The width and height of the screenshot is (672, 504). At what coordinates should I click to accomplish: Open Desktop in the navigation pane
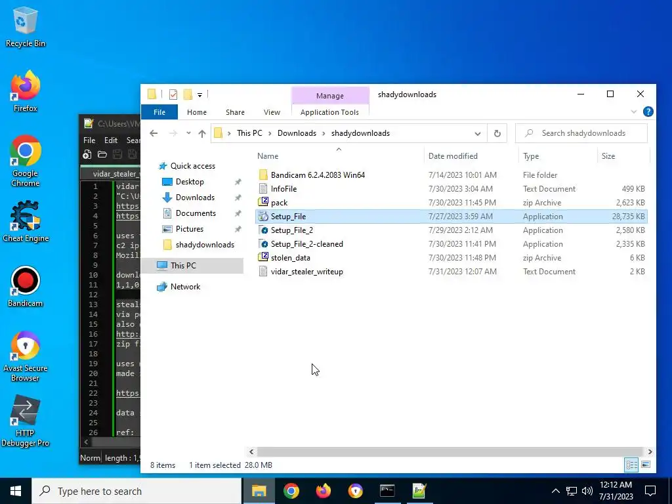click(x=190, y=182)
